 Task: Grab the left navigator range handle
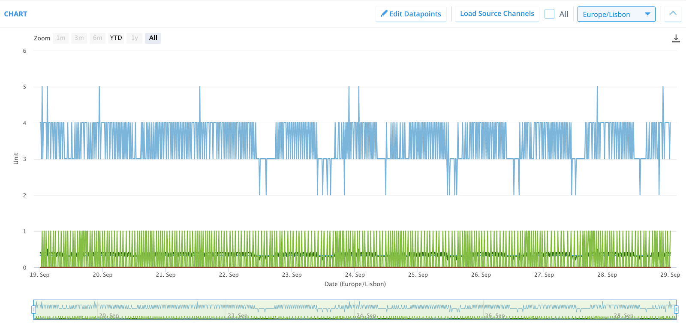(x=33, y=309)
